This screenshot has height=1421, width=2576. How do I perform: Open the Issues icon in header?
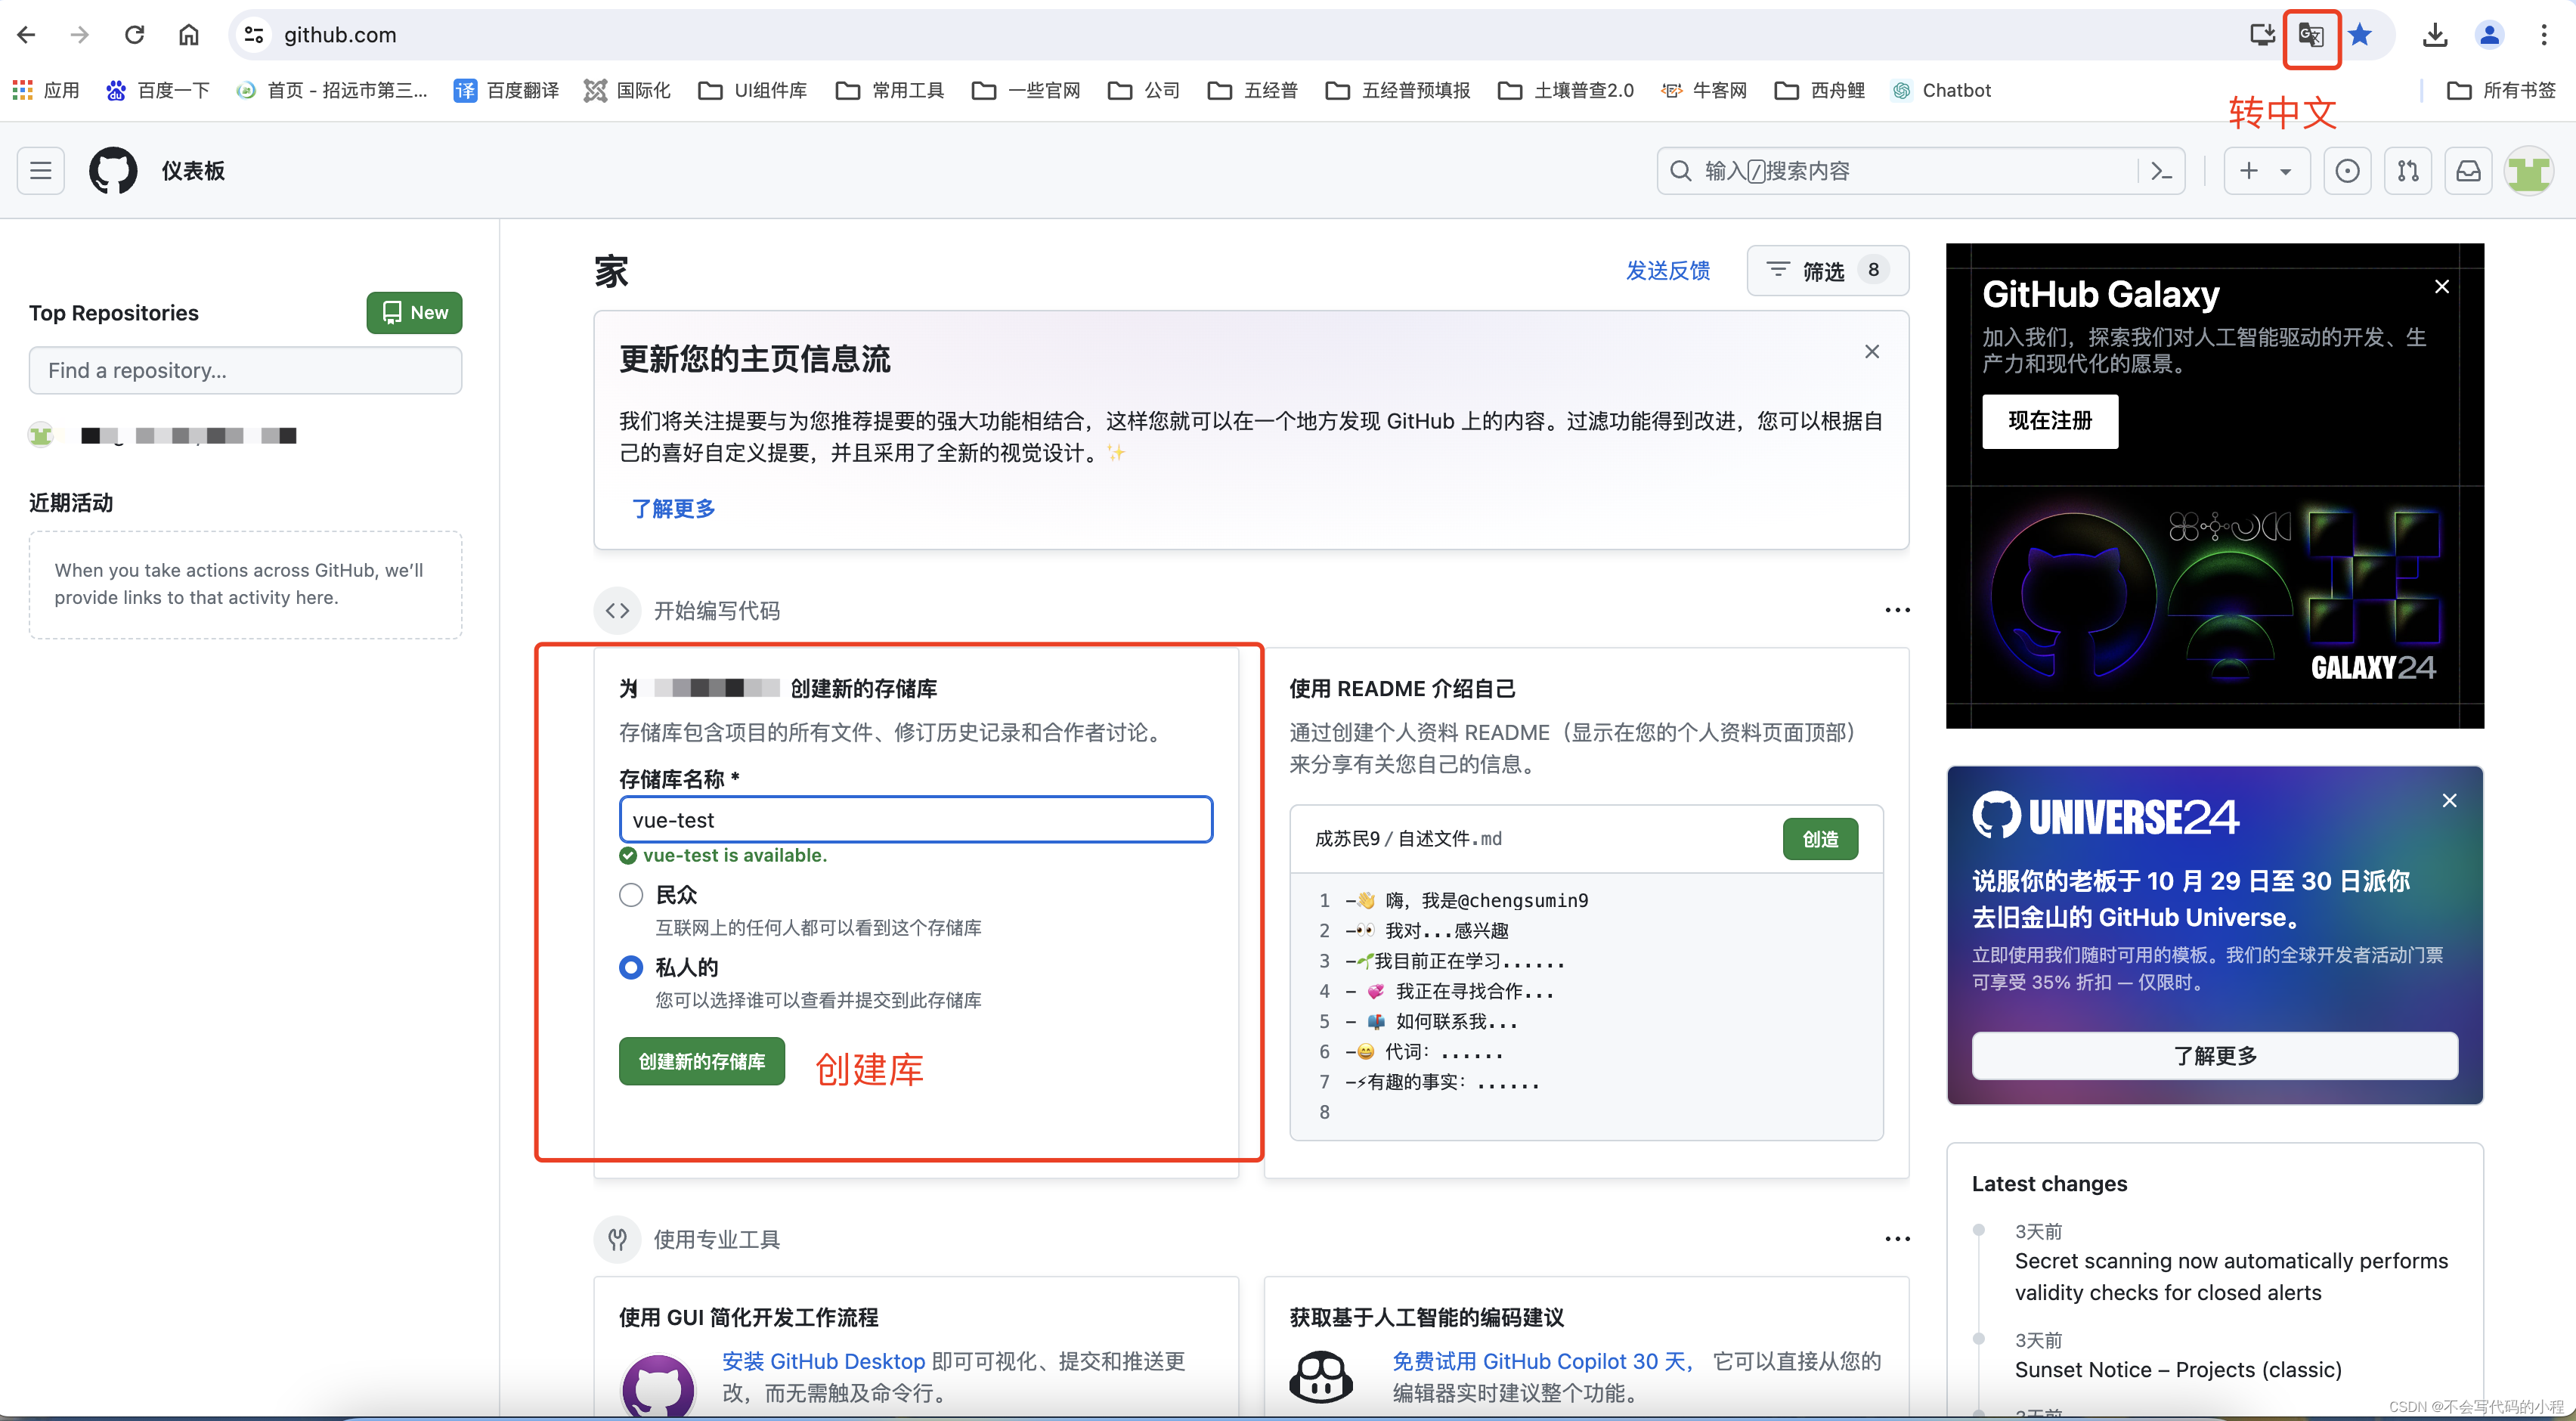(2347, 171)
